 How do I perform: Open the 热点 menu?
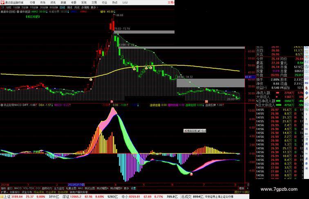[x=115, y=2]
